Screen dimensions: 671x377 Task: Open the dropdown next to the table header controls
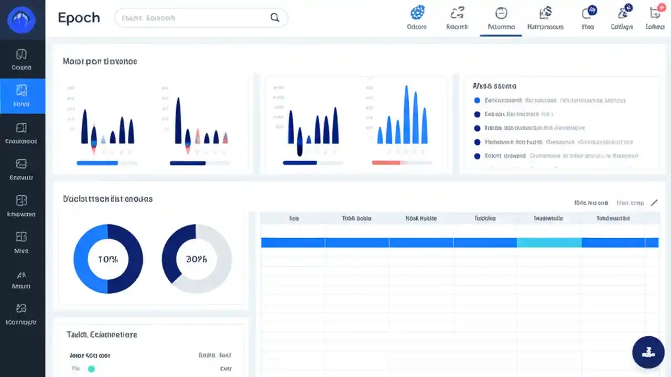(x=630, y=203)
